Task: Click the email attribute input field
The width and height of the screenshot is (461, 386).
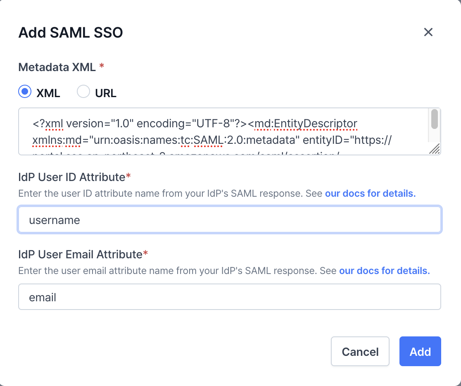Action: click(x=230, y=297)
